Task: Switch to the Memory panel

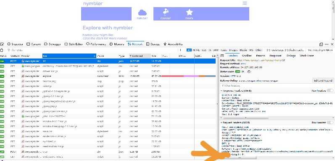Action: click(x=117, y=44)
